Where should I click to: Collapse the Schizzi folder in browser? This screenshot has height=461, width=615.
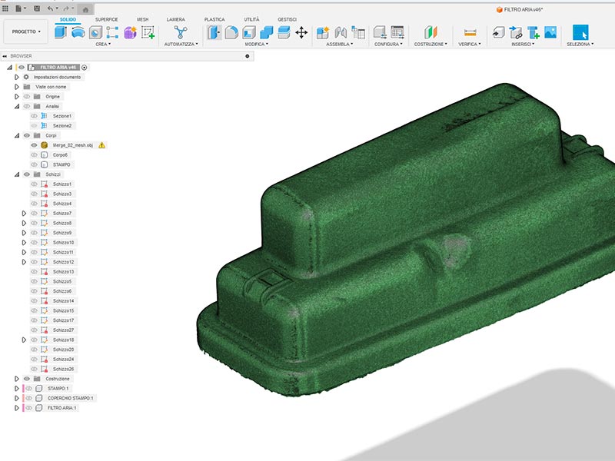18,174
